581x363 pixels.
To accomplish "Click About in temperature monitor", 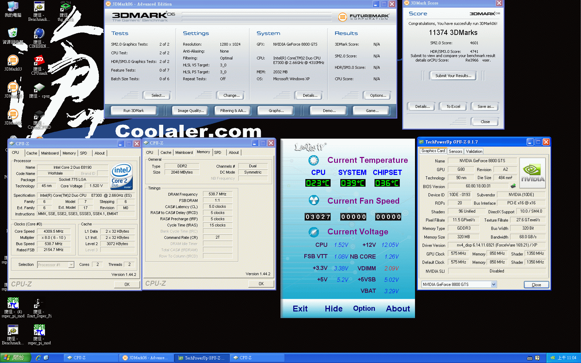I will pos(398,309).
